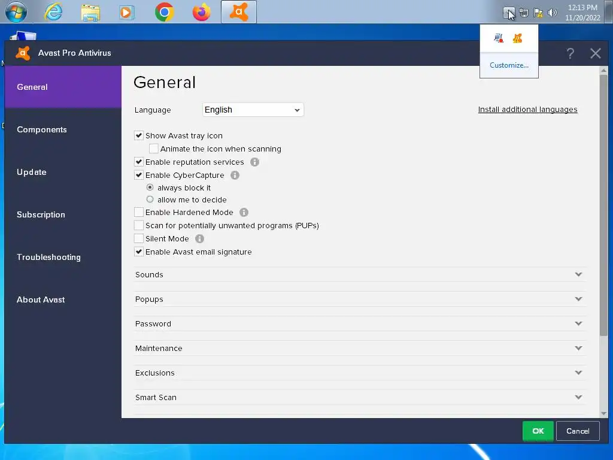This screenshot has width=613, height=460.
Task: Confirm settings with the OK button
Action: point(538,431)
